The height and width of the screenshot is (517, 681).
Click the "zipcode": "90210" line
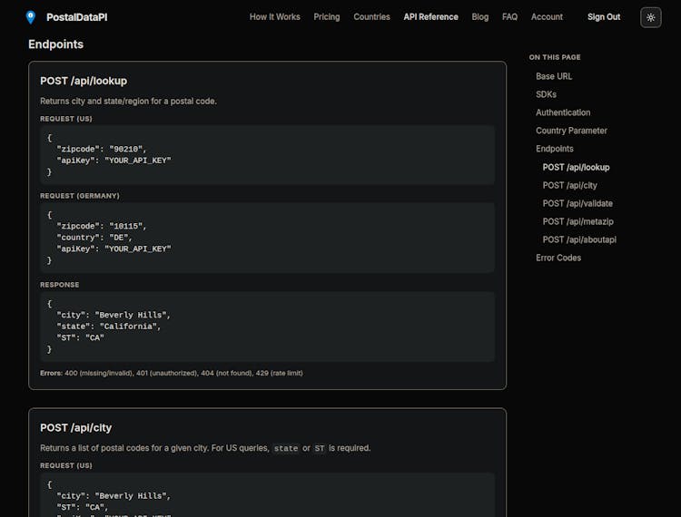102,149
